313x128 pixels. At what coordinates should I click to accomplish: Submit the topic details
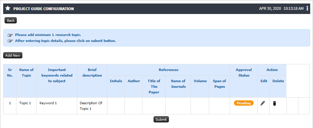point(161,119)
